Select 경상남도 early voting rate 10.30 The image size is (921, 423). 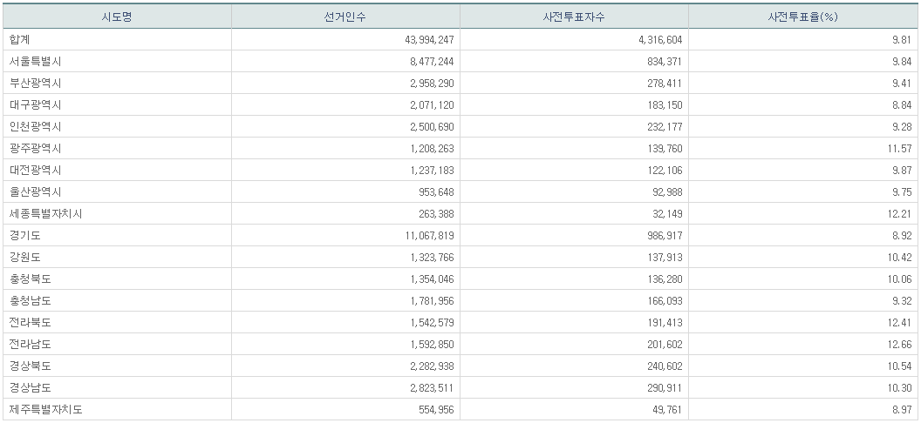(899, 387)
